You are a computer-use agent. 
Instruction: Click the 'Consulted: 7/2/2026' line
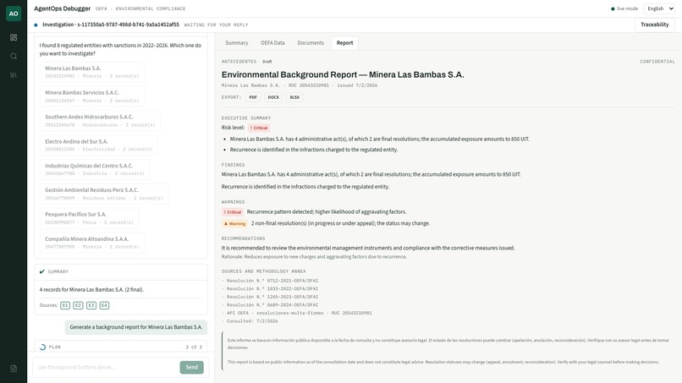[250, 321]
